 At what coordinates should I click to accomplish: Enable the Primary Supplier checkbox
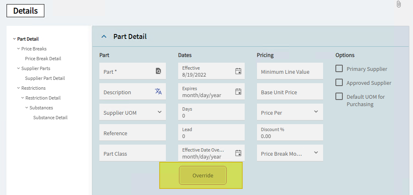tap(339, 69)
